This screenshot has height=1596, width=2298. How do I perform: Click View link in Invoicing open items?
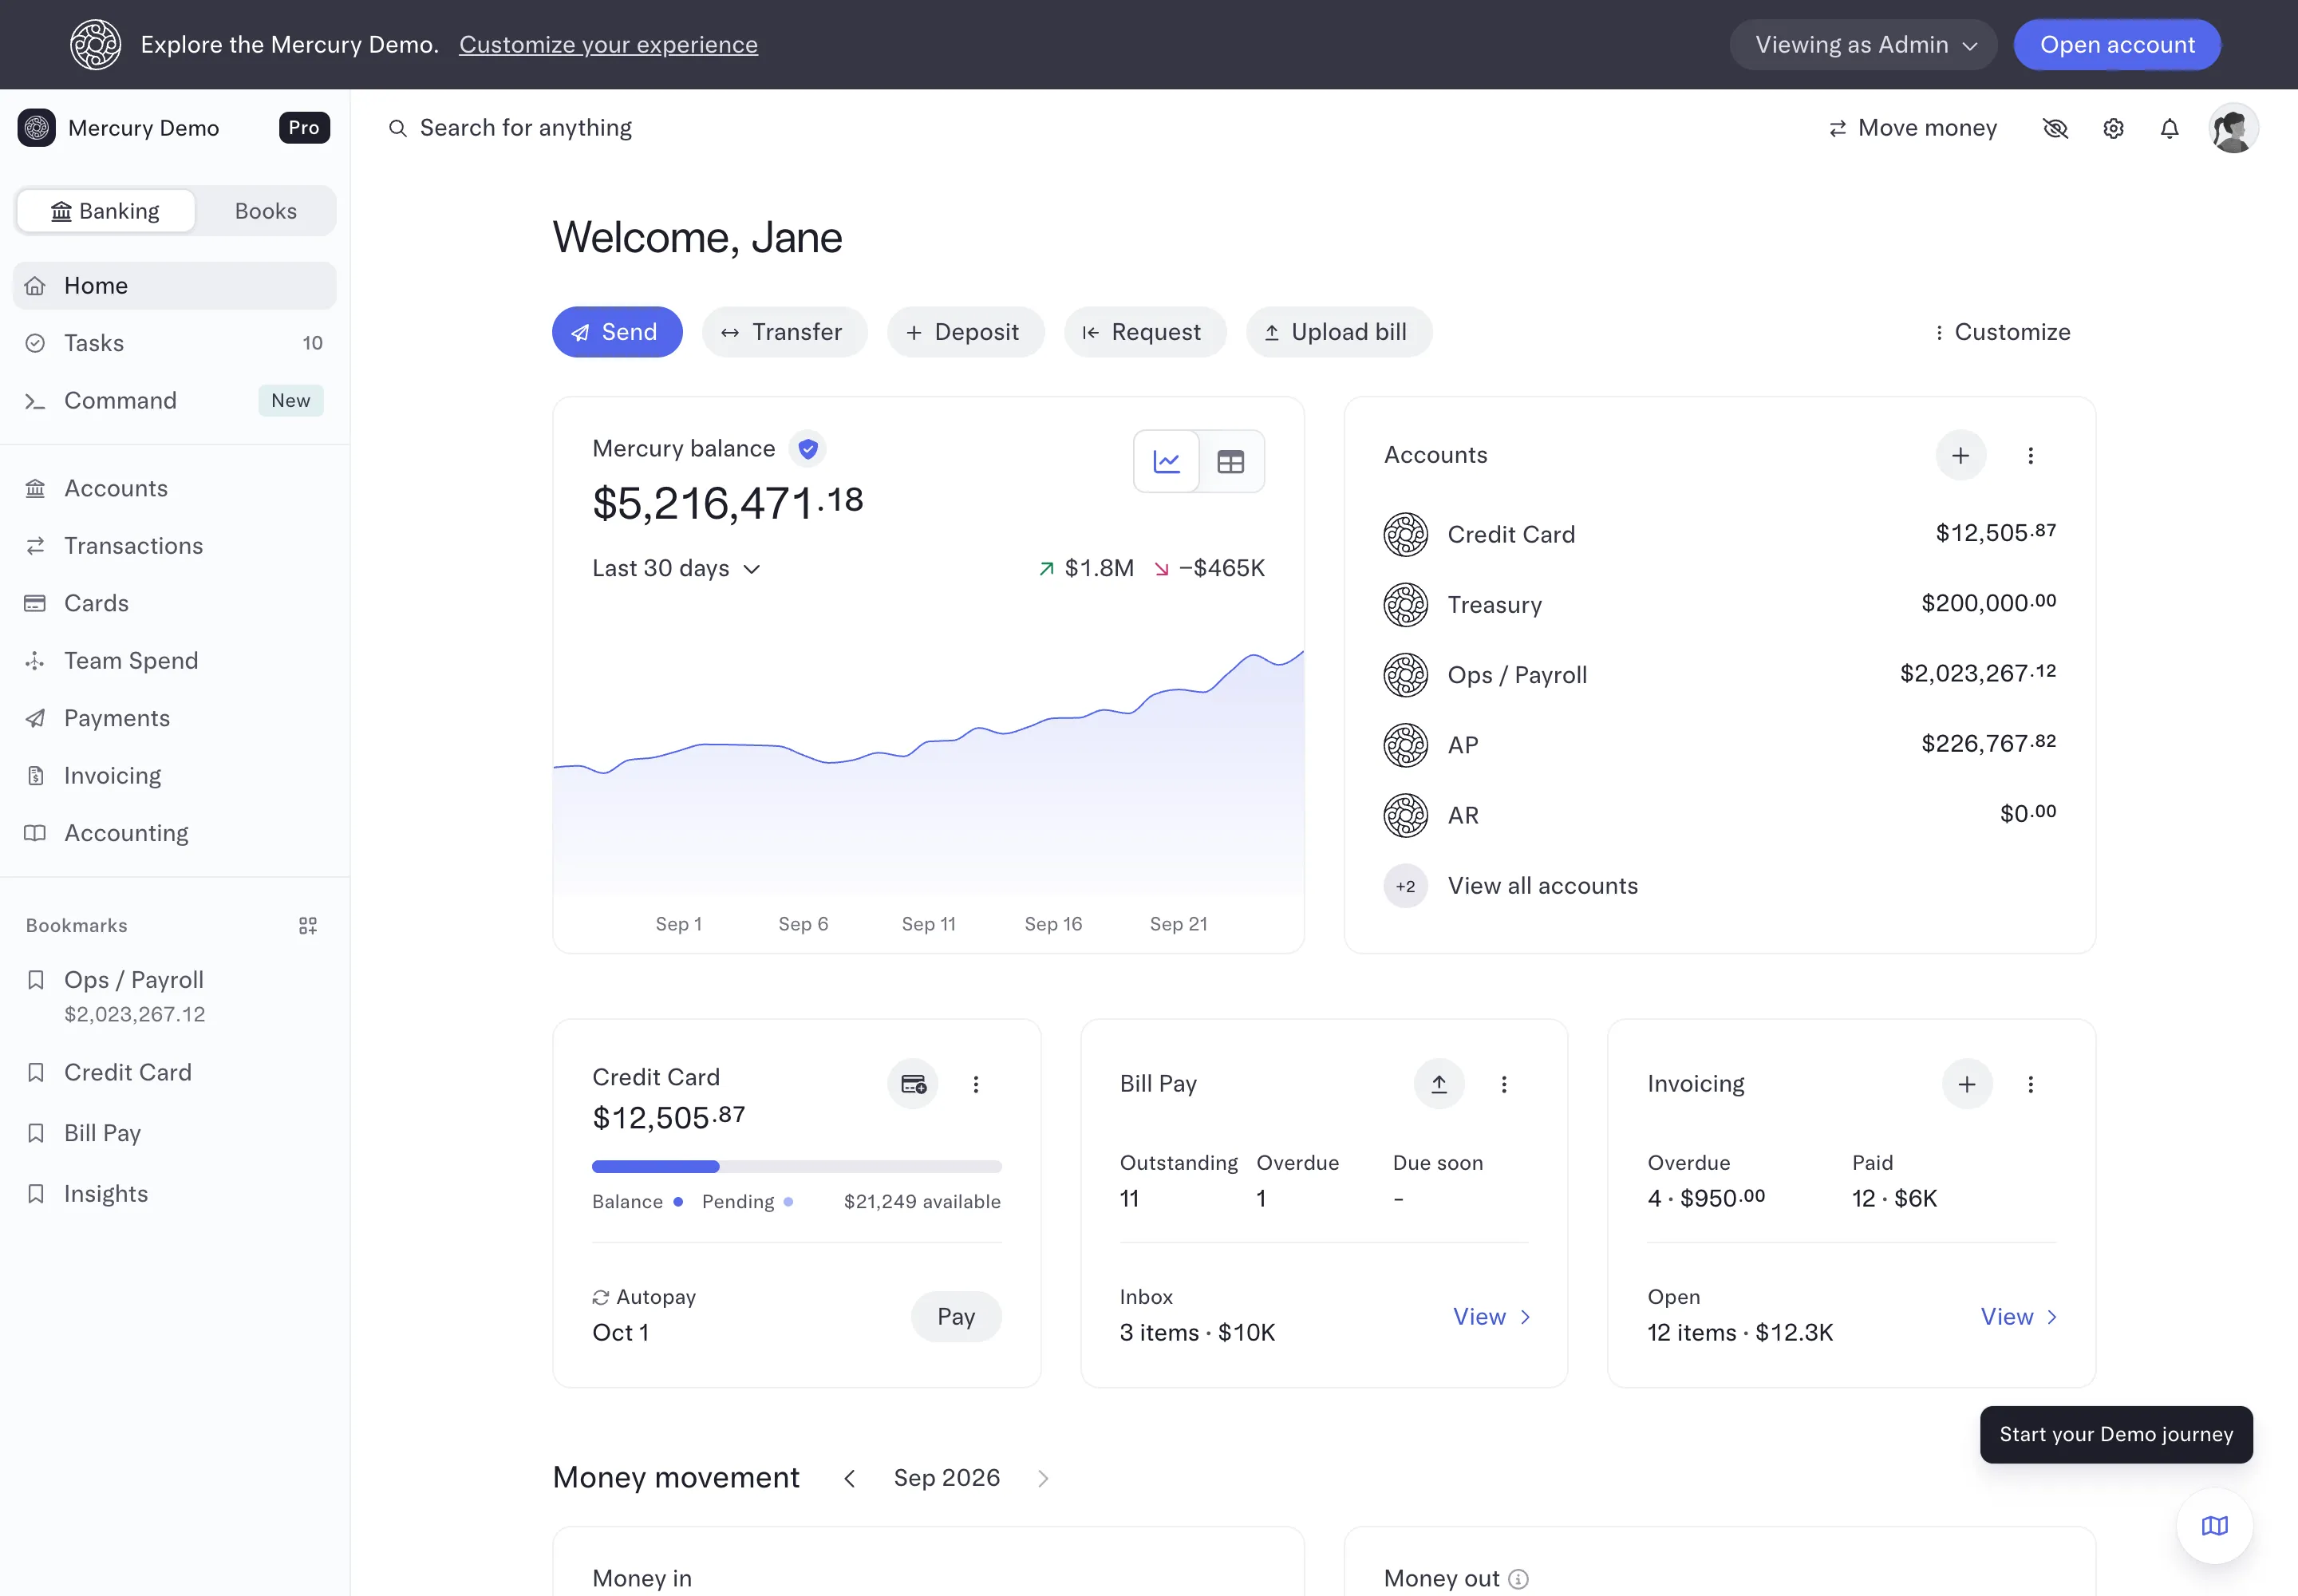(x=2019, y=1317)
